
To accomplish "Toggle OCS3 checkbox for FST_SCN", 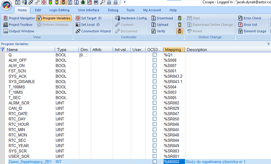I will click(x=154, y=71).
